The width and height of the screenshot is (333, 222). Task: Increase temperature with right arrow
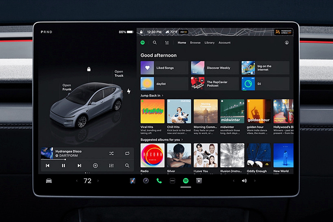click(x=98, y=181)
